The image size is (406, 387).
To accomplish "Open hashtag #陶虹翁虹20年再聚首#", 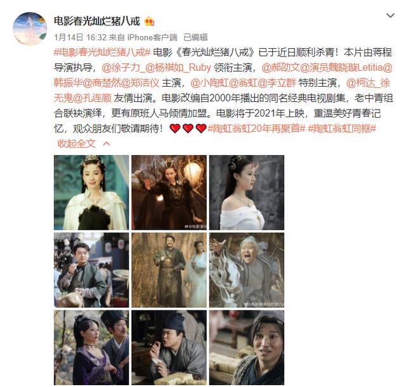I will click(x=256, y=129).
